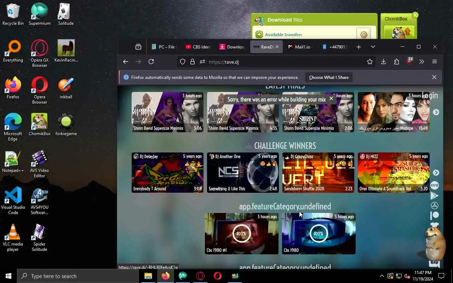Launch Supermium from the desktop
The image size is (453, 283).
[x=40, y=14]
